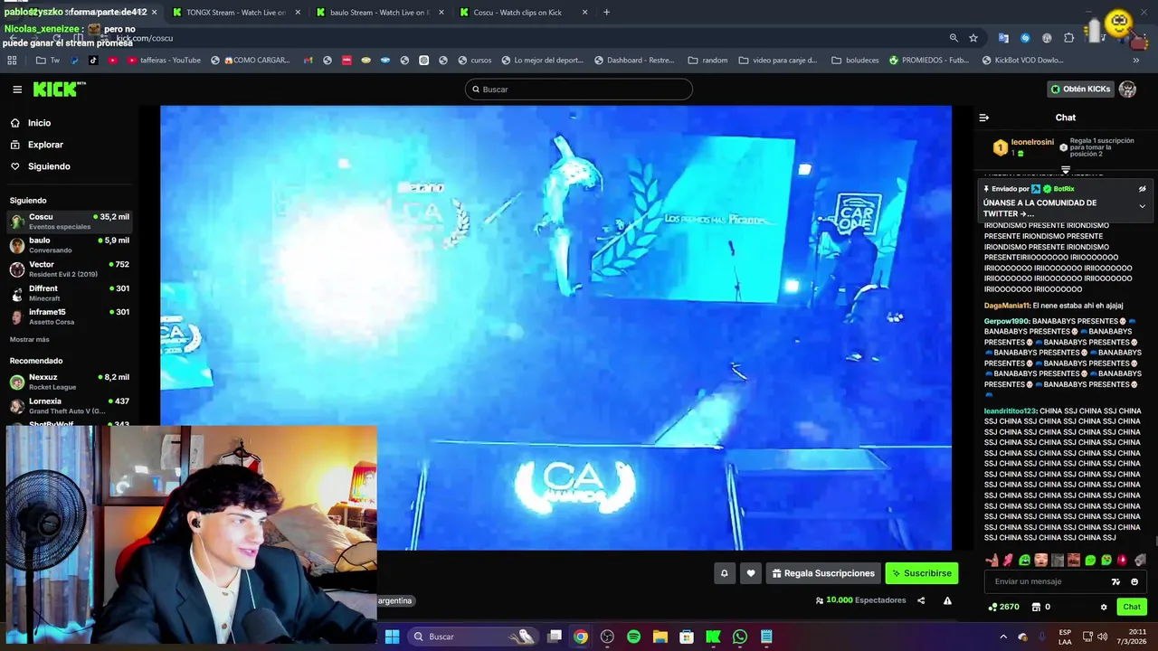Screen dimensions: 1158x651
Task: Open WhatsApp from the taskbar
Action: [740, 637]
